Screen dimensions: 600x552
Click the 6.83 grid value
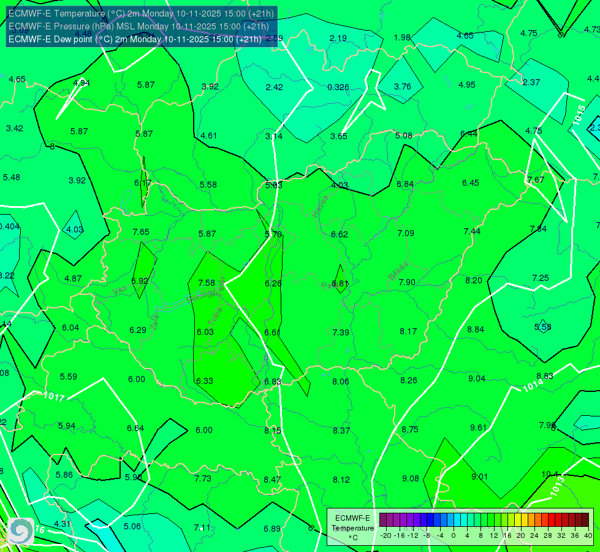(x=273, y=381)
